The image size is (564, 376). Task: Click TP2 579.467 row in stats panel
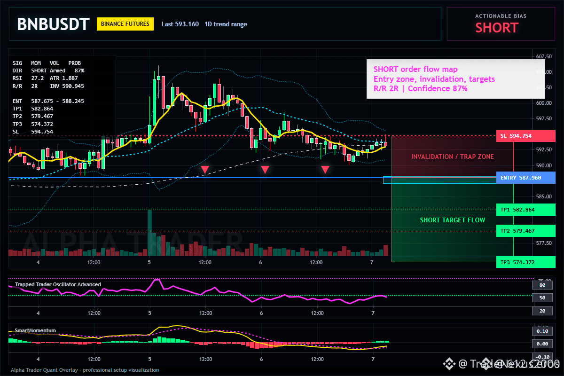(33, 116)
